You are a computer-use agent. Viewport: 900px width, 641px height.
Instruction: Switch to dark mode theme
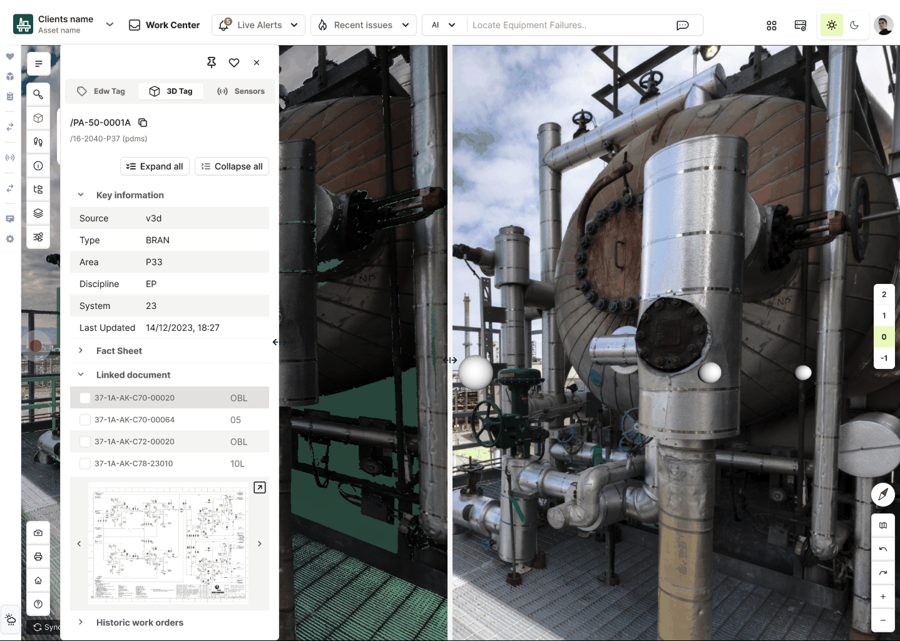coord(854,25)
